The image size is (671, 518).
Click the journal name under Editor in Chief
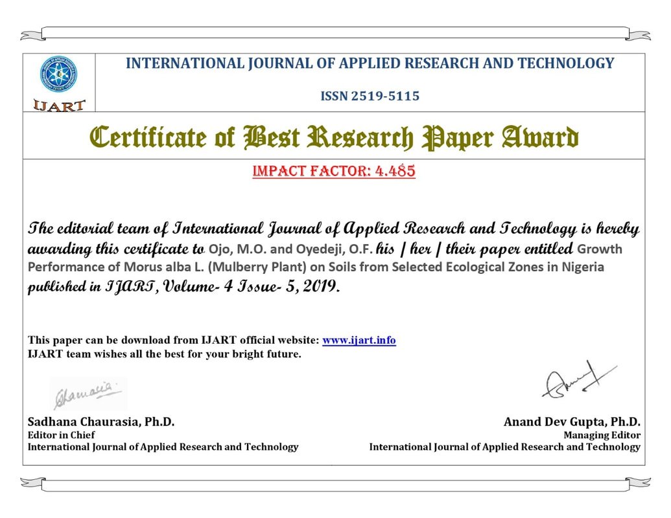click(163, 447)
